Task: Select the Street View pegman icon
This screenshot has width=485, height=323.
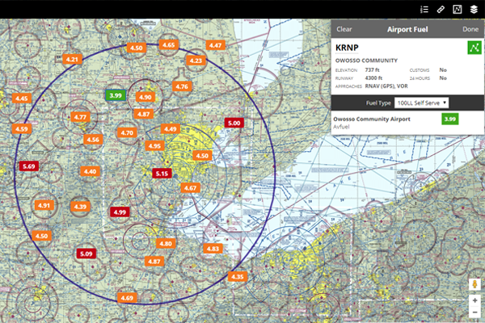Action: coord(474,286)
